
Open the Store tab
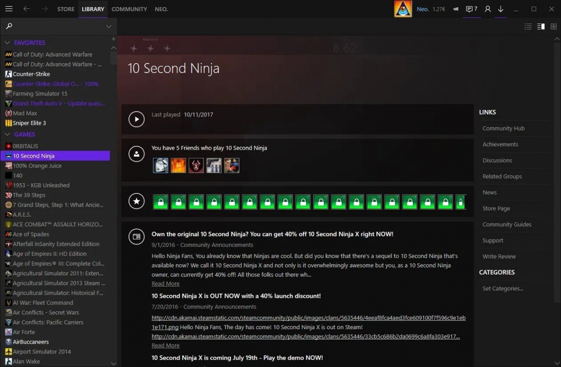[x=65, y=9]
